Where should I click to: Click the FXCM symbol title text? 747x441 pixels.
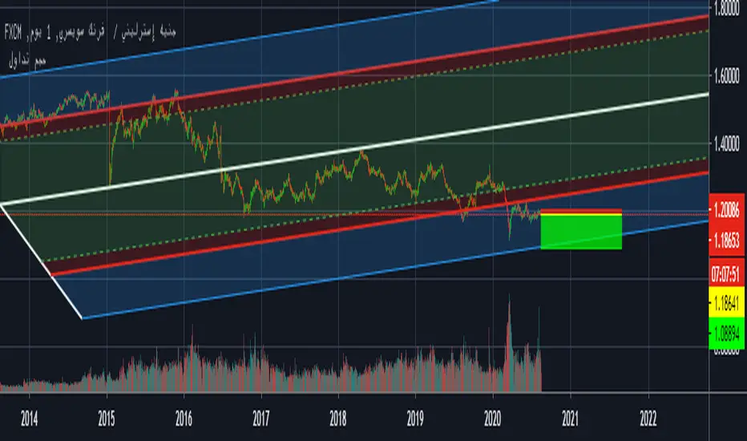(91, 32)
